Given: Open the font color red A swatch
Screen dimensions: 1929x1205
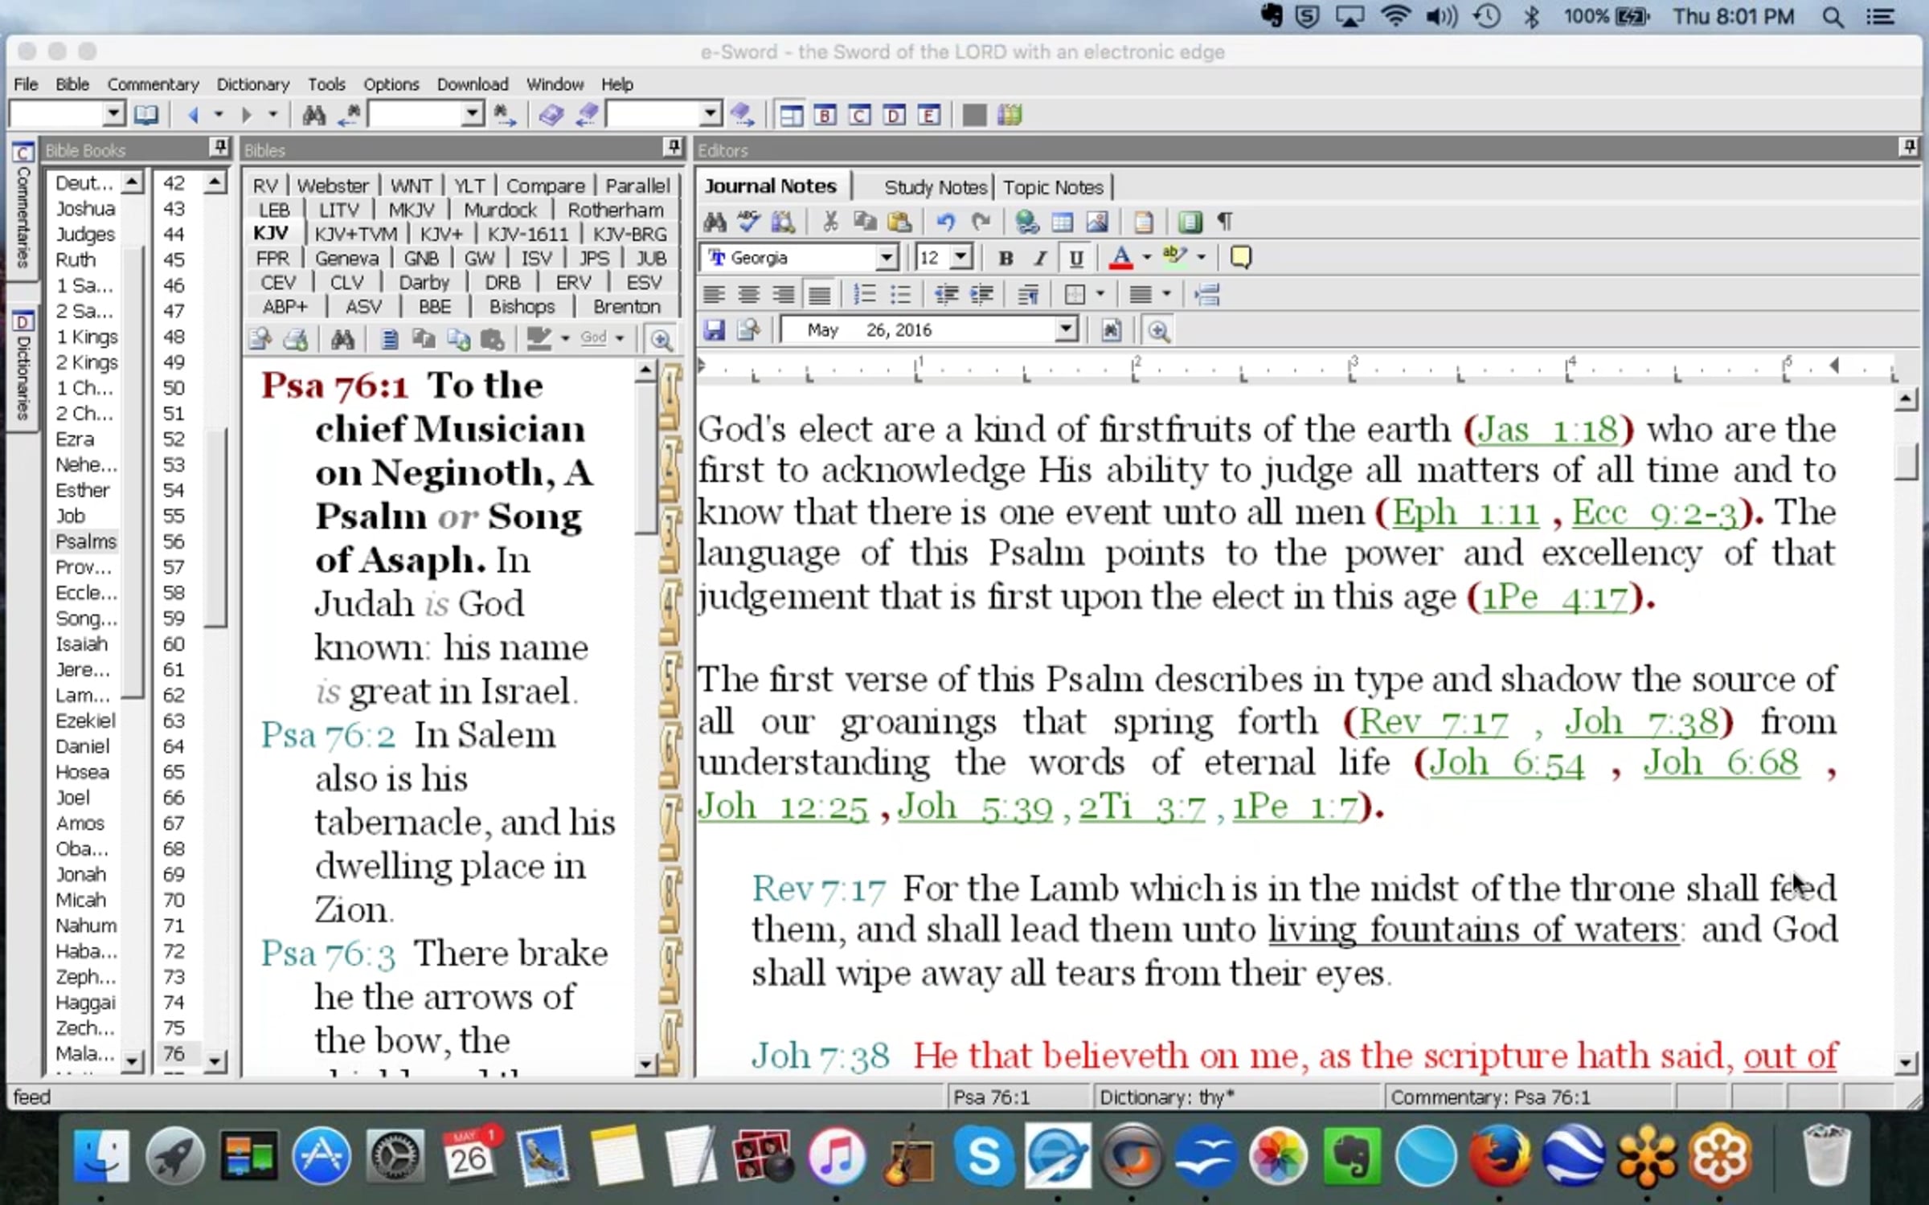Looking at the screenshot, I should [x=1120, y=258].
